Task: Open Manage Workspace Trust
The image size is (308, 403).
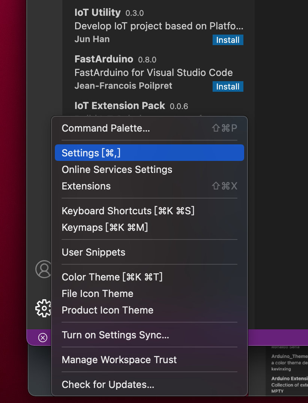Action: [x=119, y=360]
